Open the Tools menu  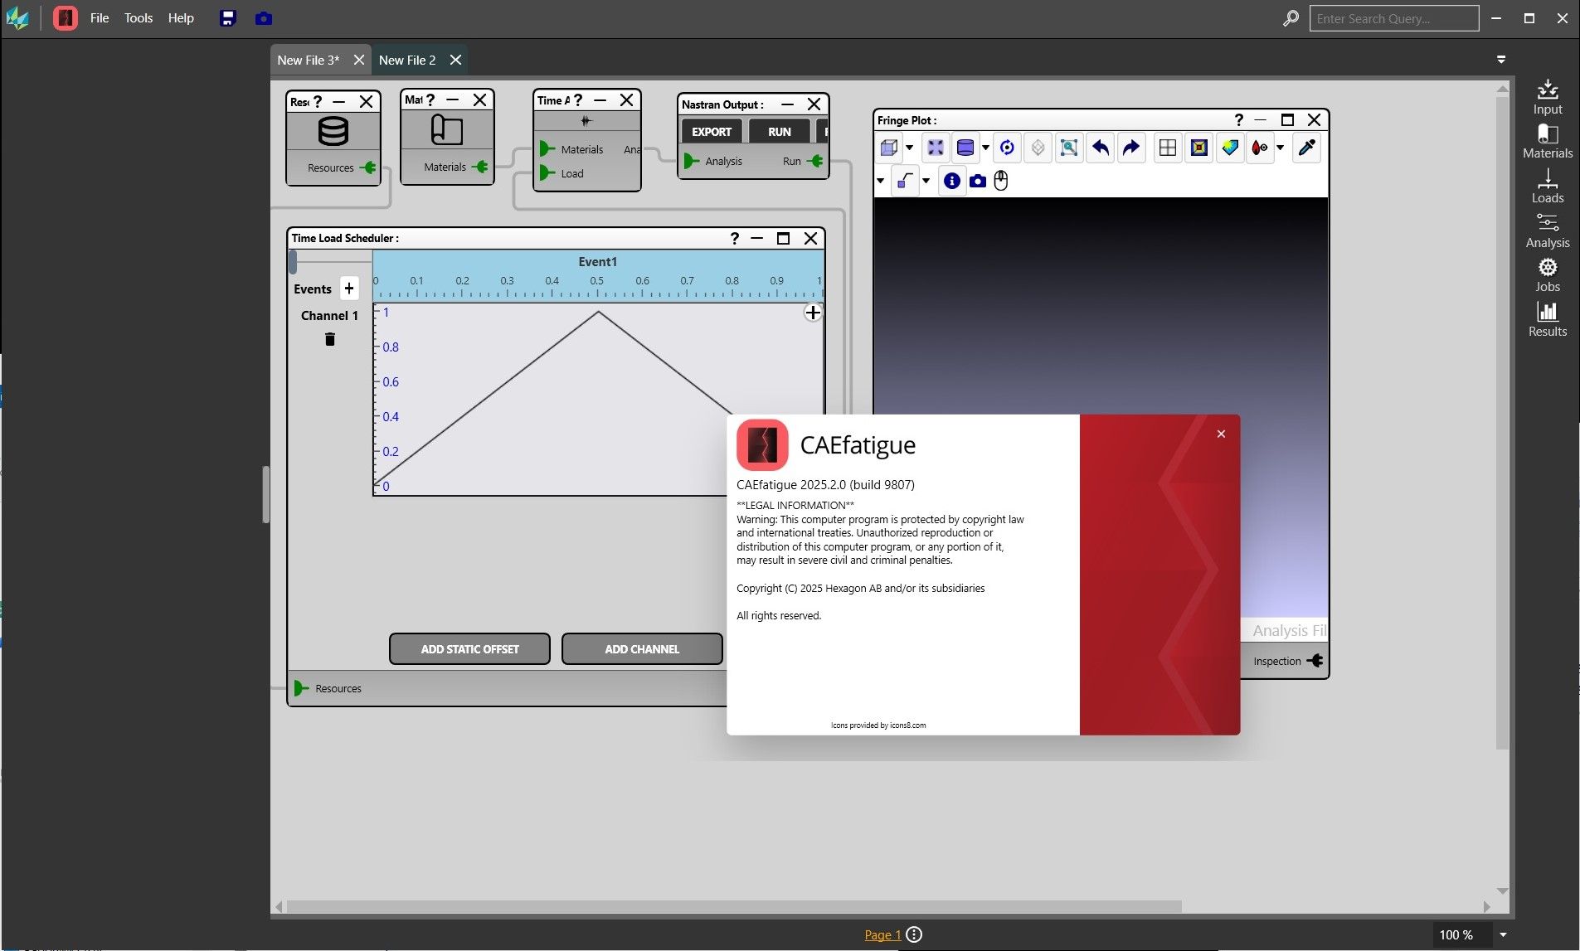(x=139, y=18)
